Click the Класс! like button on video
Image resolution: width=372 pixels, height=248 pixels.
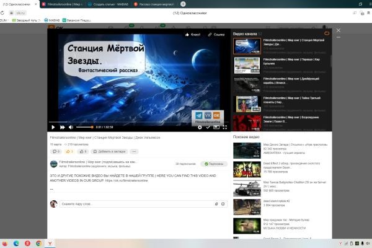click(193, 35)
